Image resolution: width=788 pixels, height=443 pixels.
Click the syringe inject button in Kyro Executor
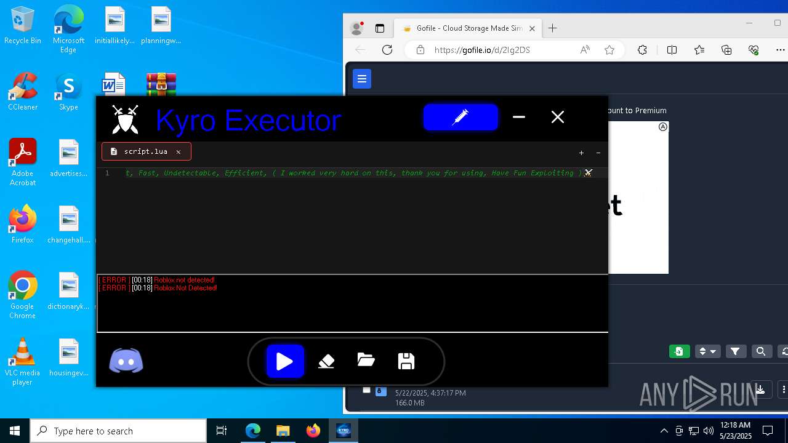click(460, 117)
